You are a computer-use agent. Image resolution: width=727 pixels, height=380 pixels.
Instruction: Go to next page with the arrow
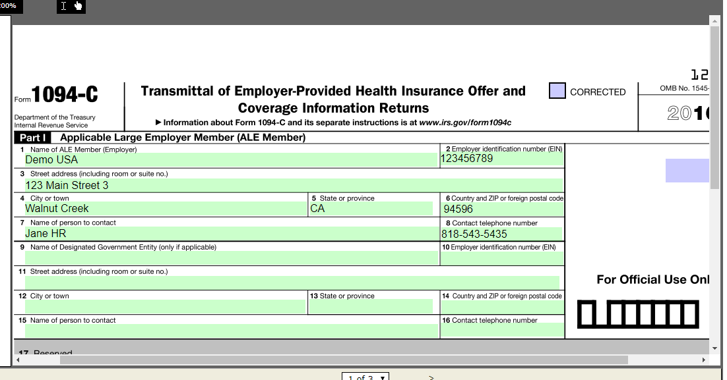[x=431, y=377]
